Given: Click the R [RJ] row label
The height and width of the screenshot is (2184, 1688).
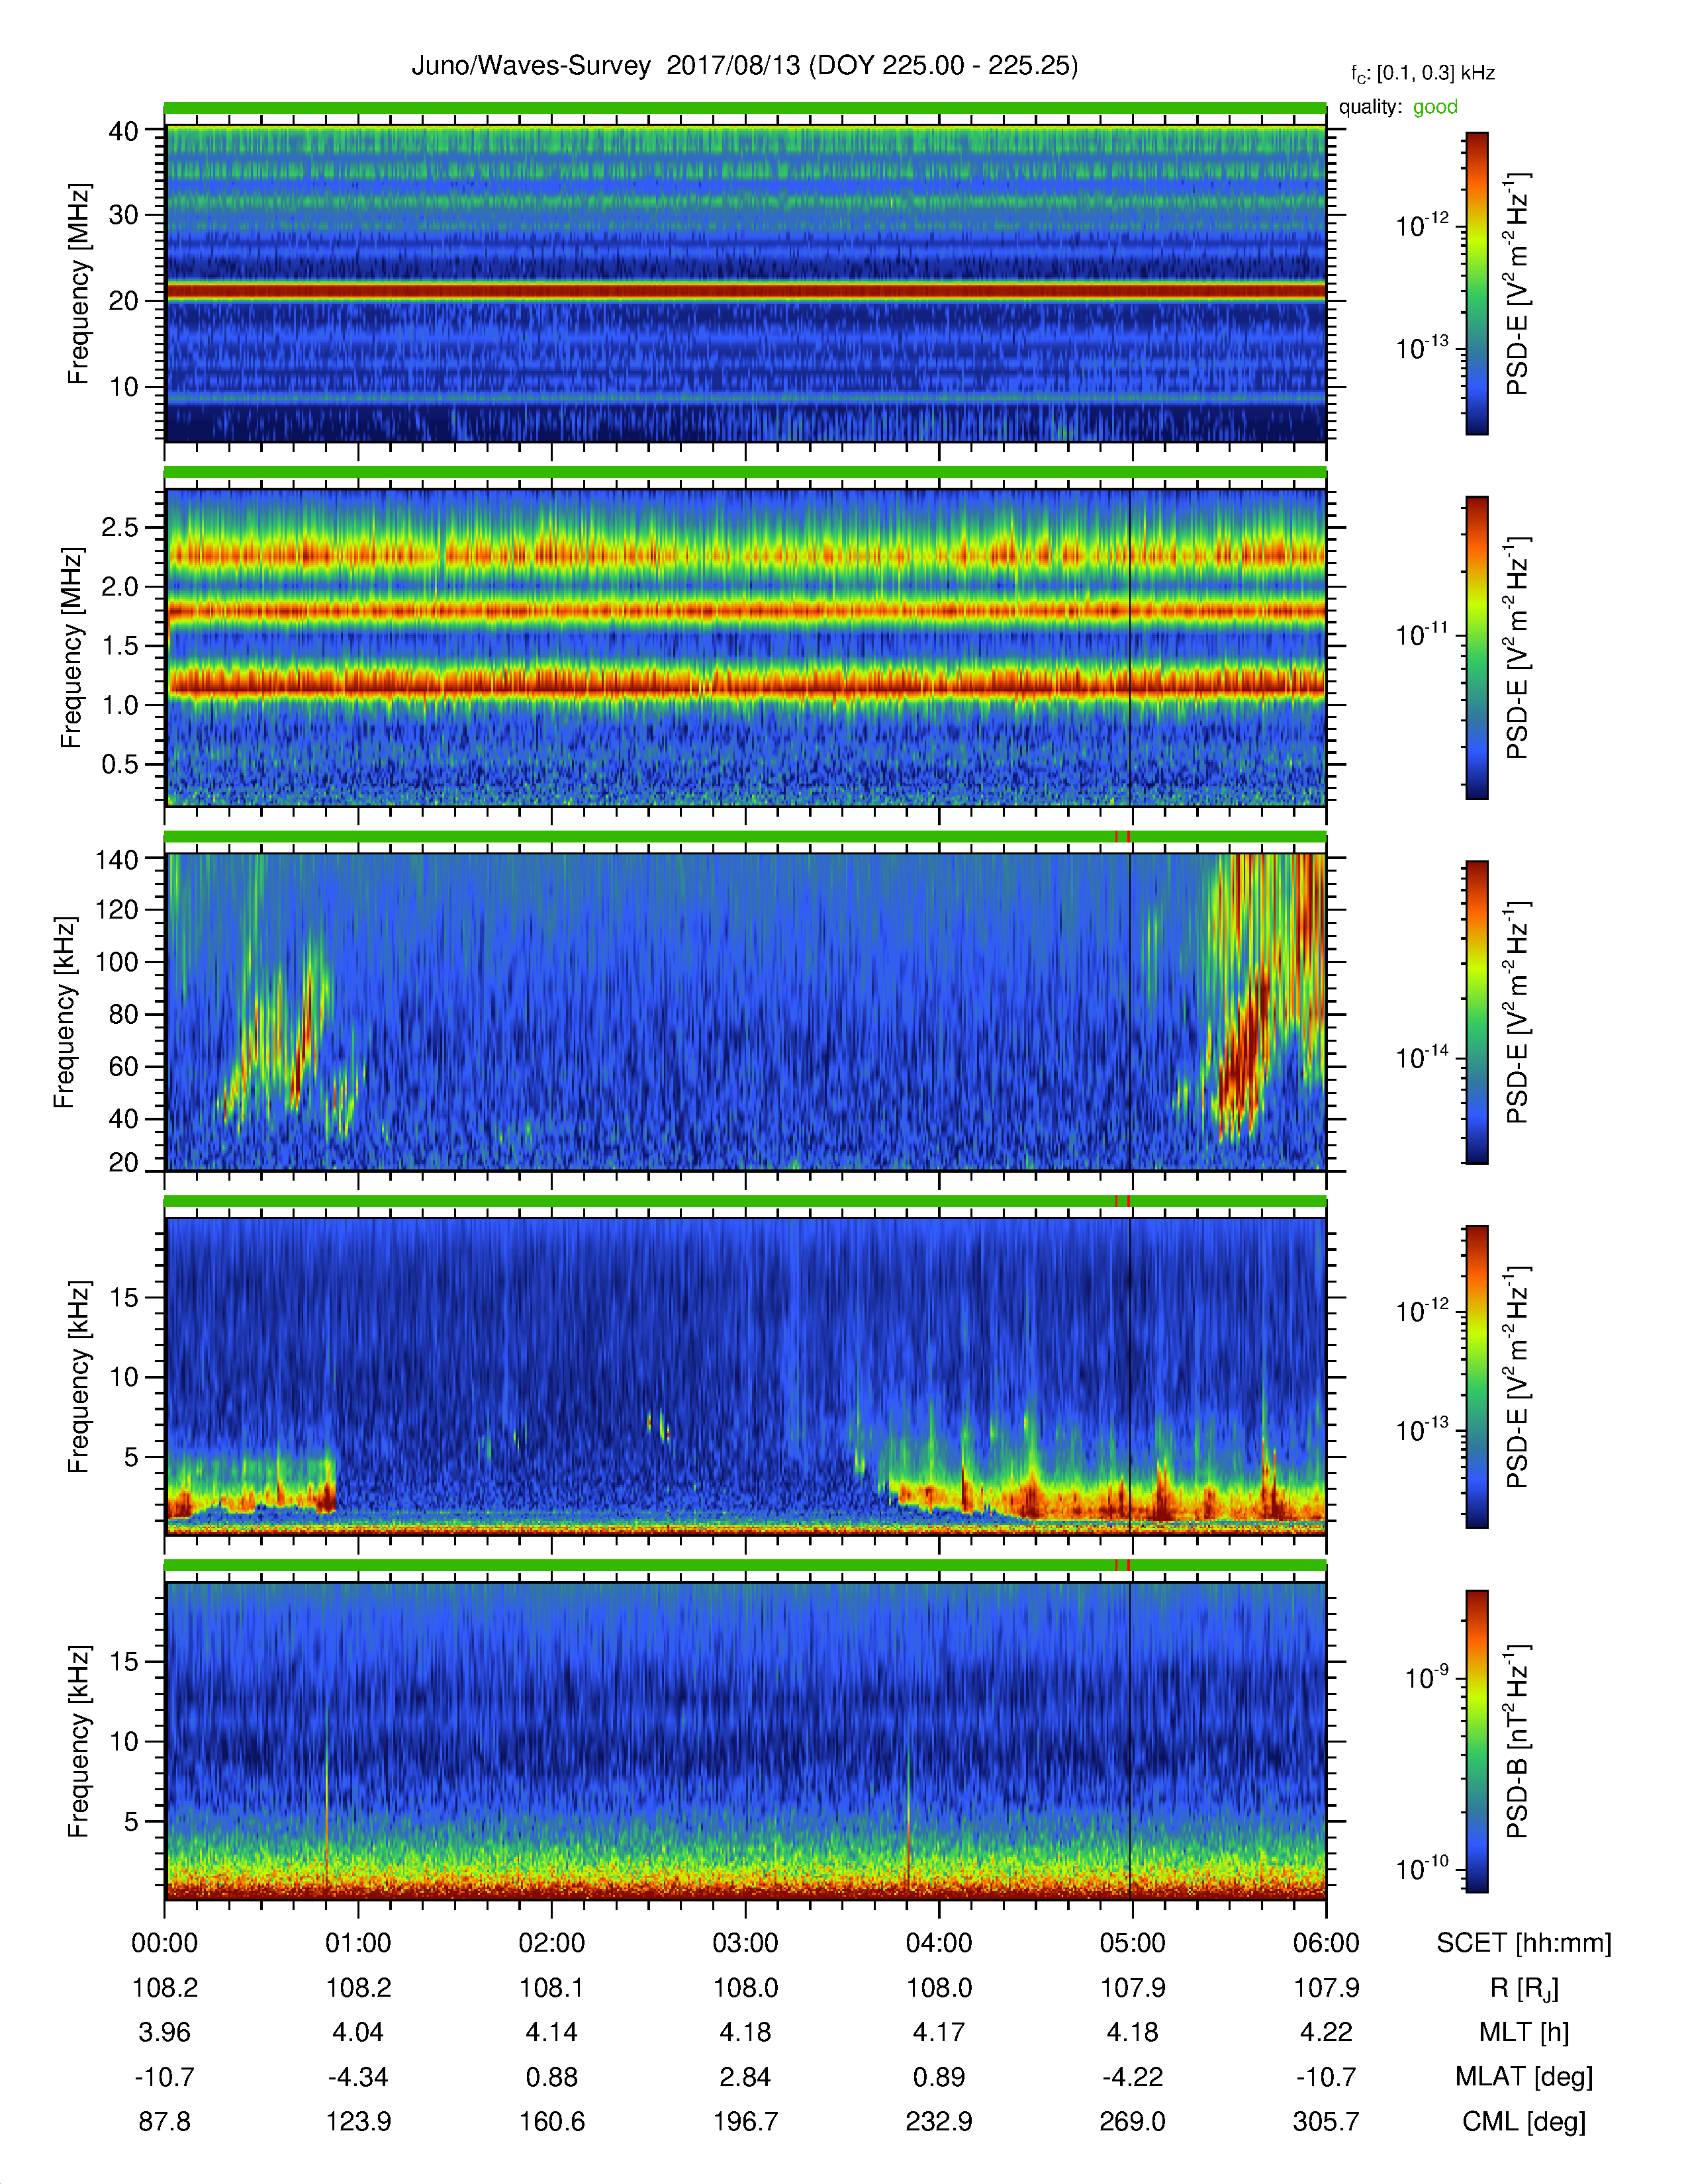Looking at the screenshot, I should [x=1524, y=1988].
